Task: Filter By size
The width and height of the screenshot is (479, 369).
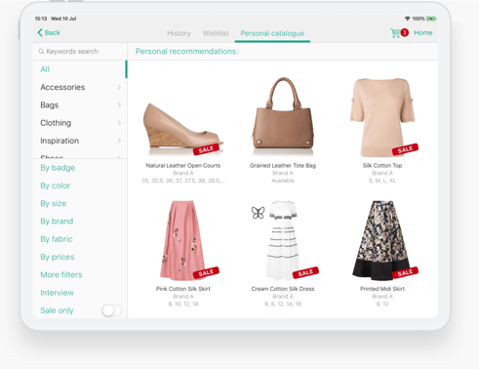Action: point(54,204)
